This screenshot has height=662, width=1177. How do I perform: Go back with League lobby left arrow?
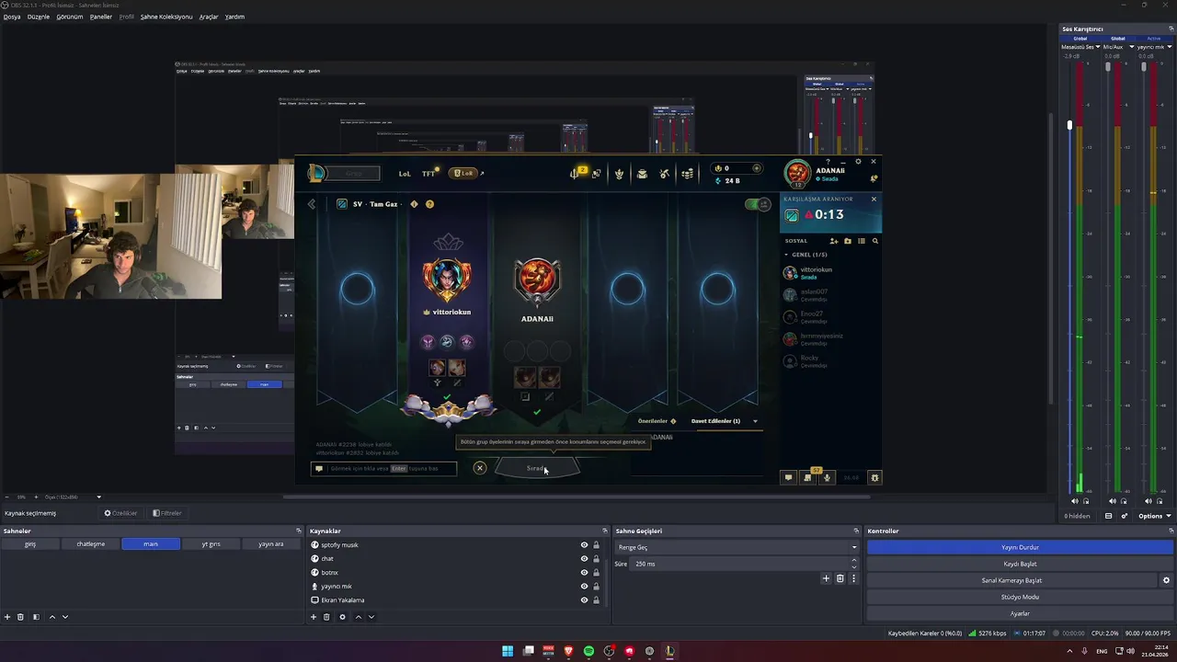tap(312, 204)
